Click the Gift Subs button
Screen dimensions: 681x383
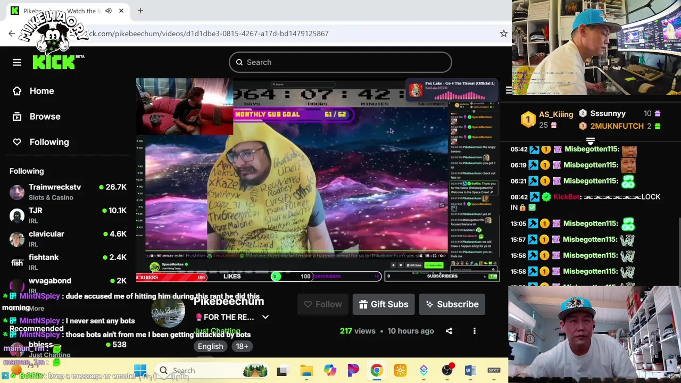pyautogui.click(x=384, y=304)
